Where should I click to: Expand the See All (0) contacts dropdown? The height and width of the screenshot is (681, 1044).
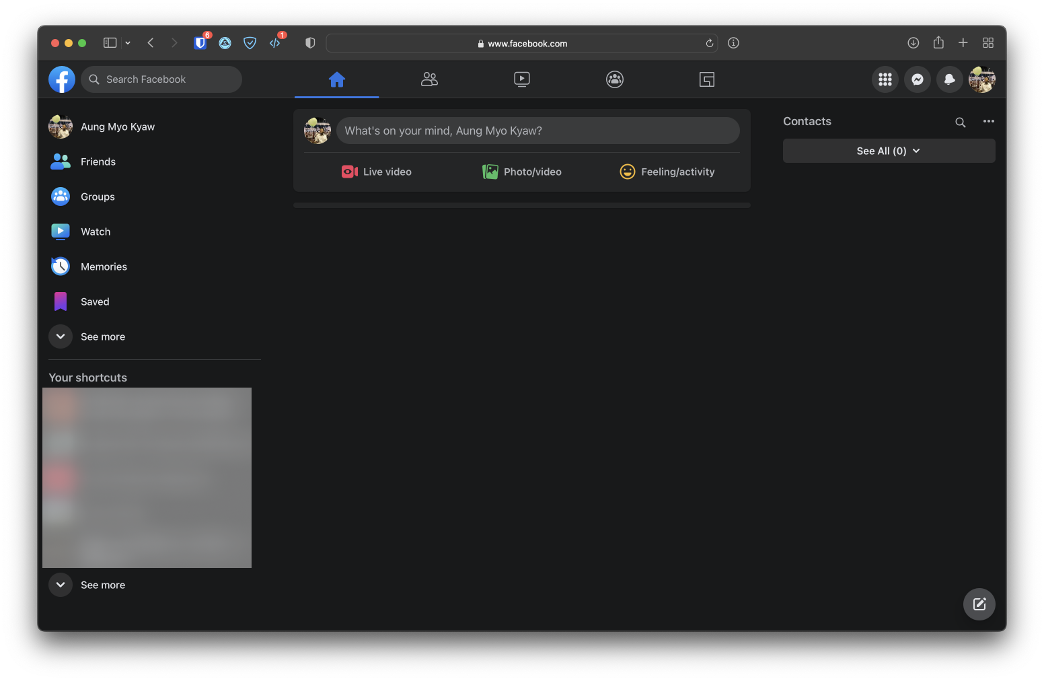889,151
